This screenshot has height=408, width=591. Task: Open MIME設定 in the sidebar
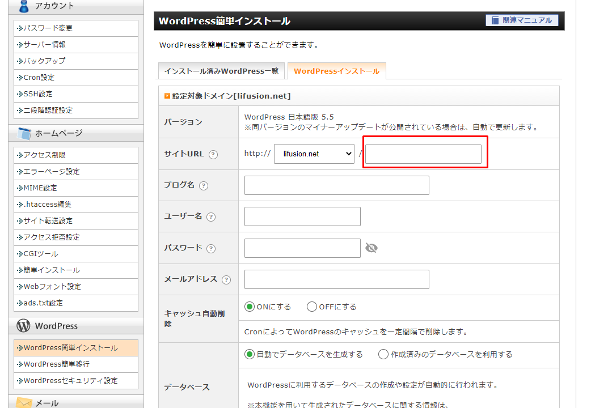76,188
